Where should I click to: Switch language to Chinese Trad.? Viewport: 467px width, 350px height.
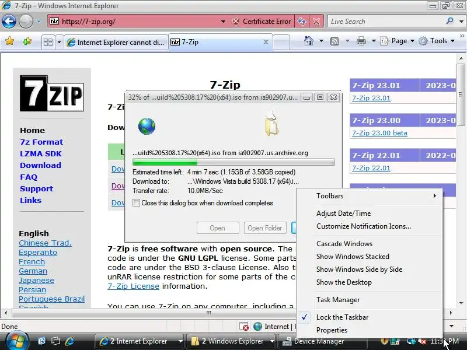(x=45, y=243)
